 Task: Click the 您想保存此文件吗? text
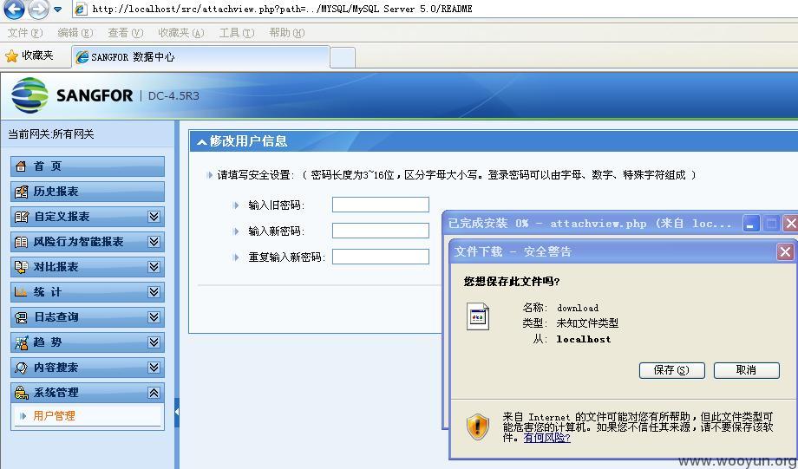[512, 281]
